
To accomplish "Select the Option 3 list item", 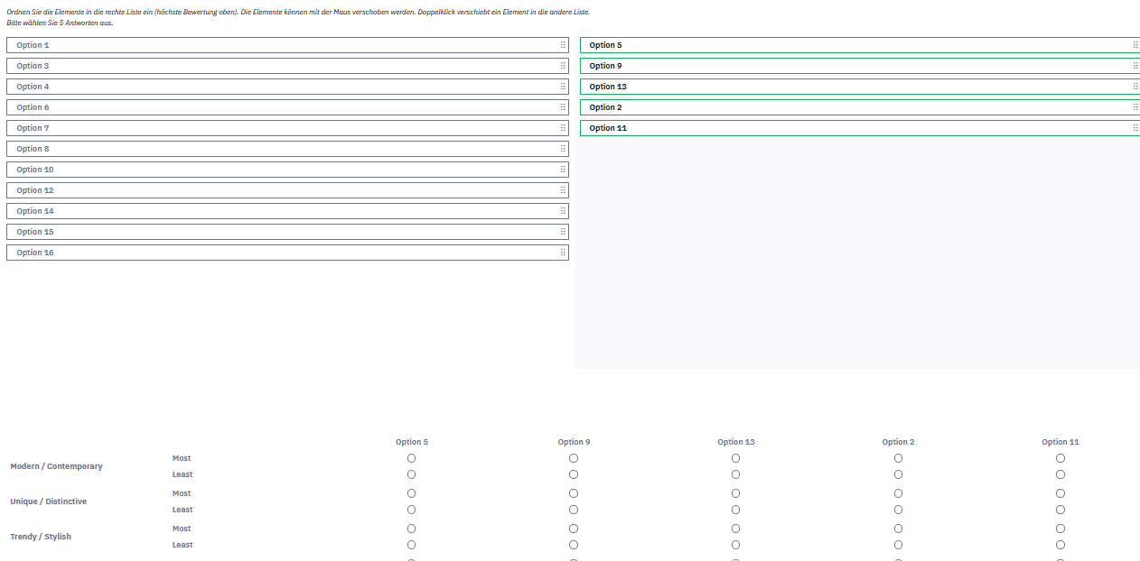I will [x=271, y=66].
